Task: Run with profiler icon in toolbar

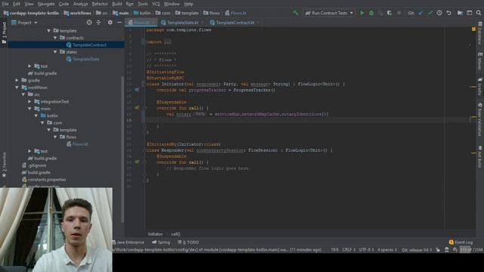Action: tap(389, 13)
